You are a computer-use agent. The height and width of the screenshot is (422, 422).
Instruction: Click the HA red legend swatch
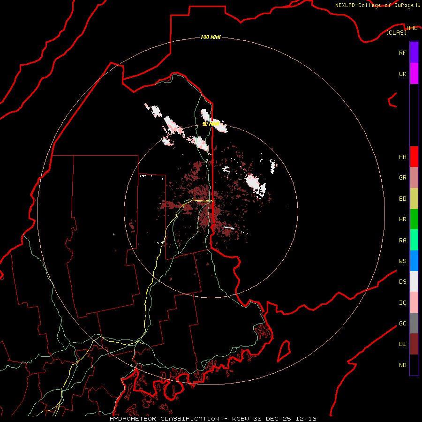414,157
